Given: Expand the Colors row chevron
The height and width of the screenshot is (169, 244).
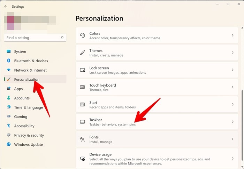Looking at the screenshot, I should pos(232,35).
